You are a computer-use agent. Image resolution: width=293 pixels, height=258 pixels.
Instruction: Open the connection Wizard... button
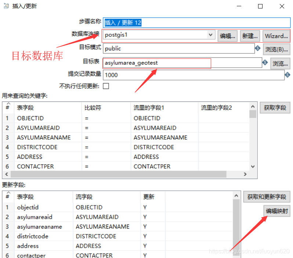click(276, 36)
